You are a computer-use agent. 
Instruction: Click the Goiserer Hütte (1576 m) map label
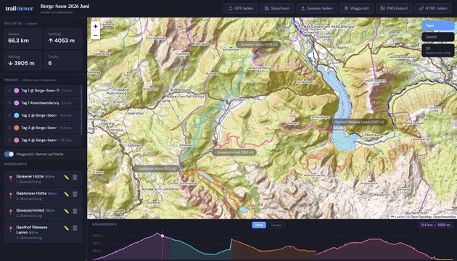pos(258,44)
